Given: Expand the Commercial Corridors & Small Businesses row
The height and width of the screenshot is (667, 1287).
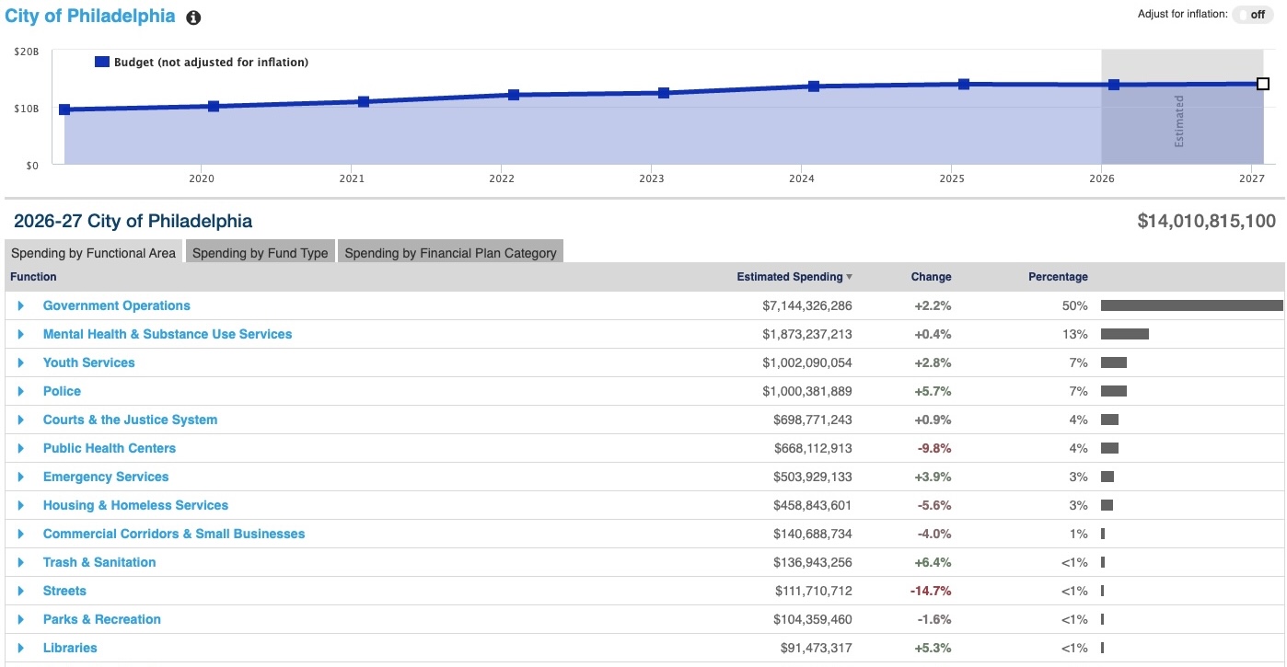Looking at the screenshot, I should [x=21, y=534].
